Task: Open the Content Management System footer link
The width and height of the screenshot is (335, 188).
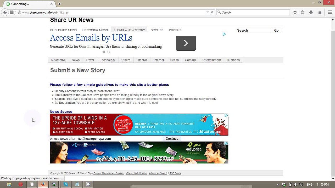Action: (109, 173)
